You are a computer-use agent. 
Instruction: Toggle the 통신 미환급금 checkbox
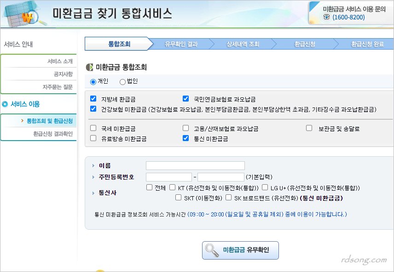point(185,138)
